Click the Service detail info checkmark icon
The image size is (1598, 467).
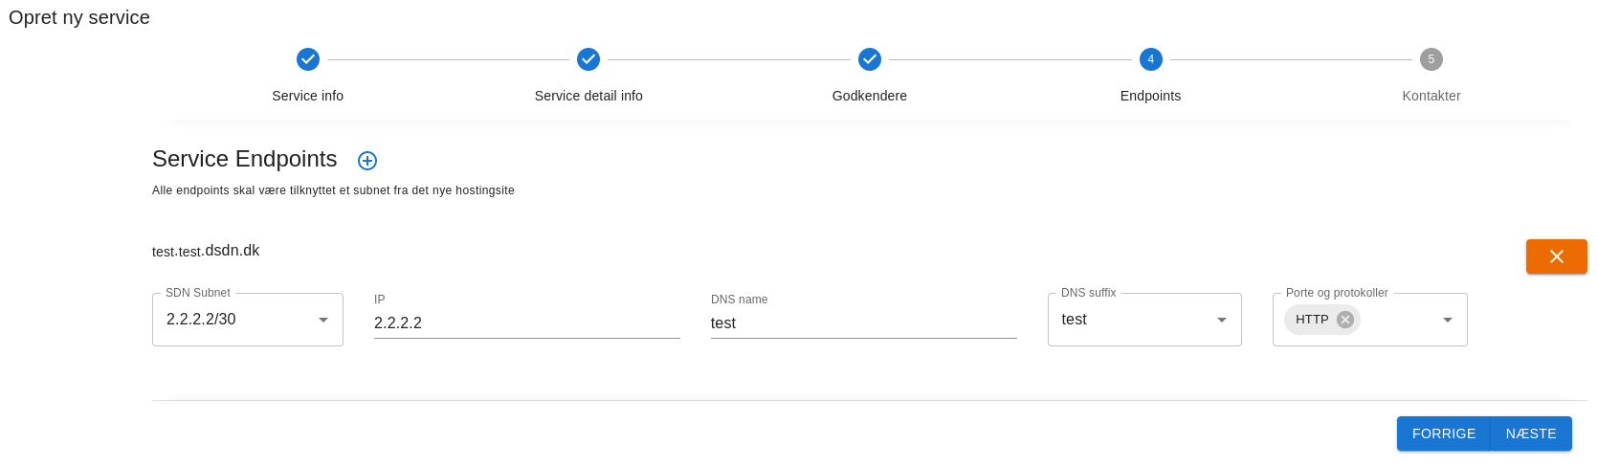(588, 59)
